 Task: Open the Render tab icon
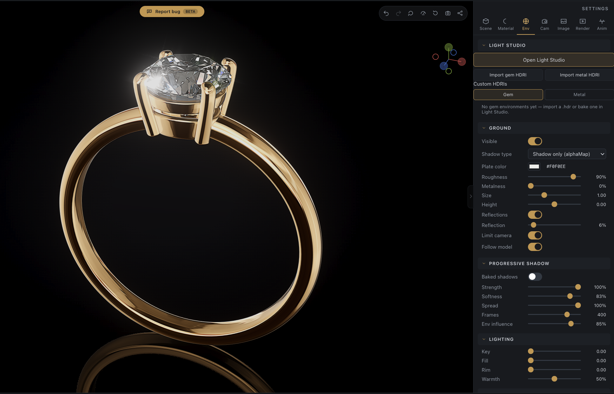coord(582,21)
